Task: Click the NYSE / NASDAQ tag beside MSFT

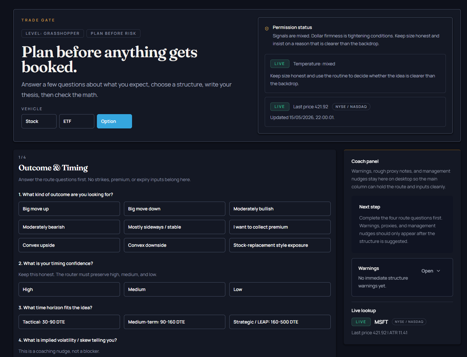Action: pos(409,322)
